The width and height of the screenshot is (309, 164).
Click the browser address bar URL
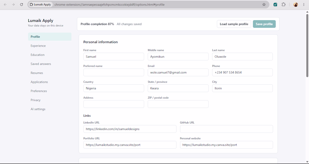[110, 4]
